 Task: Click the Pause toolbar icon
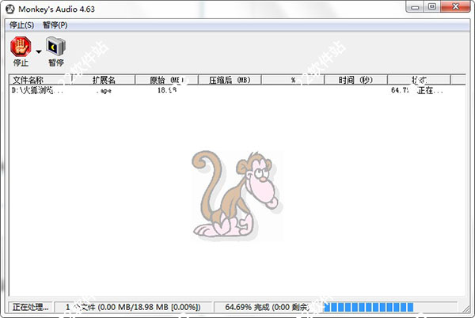coord(55,47)
